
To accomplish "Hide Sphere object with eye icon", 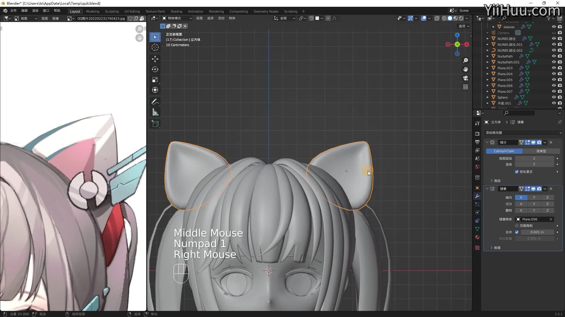I will pos(554,97).
